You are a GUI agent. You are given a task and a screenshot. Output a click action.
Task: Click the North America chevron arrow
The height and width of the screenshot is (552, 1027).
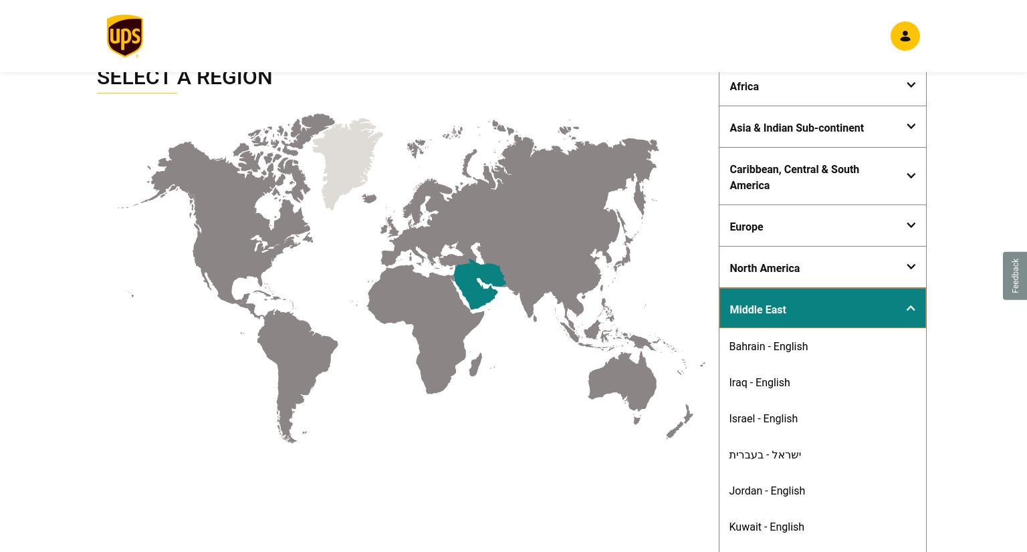coord(911,267)
